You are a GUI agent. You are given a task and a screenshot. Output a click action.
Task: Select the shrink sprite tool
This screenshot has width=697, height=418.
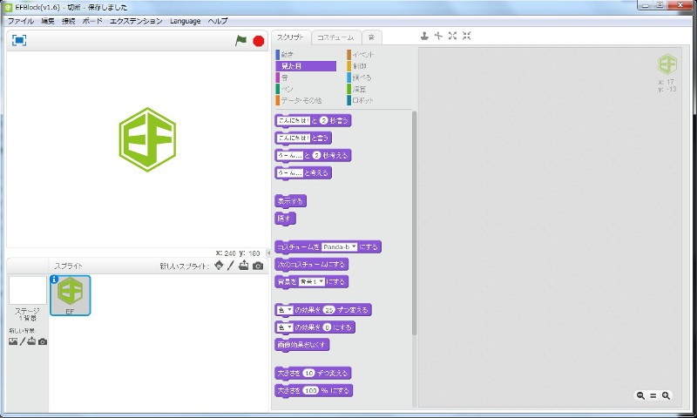[x=466, y=36]
